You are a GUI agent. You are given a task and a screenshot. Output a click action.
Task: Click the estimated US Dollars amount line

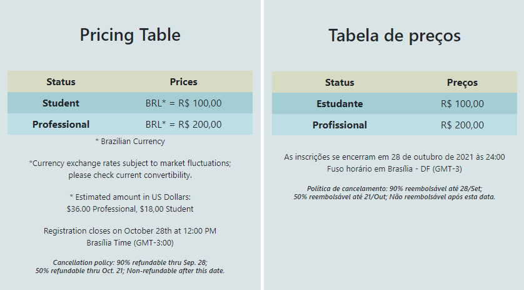[x=130, y=203]
